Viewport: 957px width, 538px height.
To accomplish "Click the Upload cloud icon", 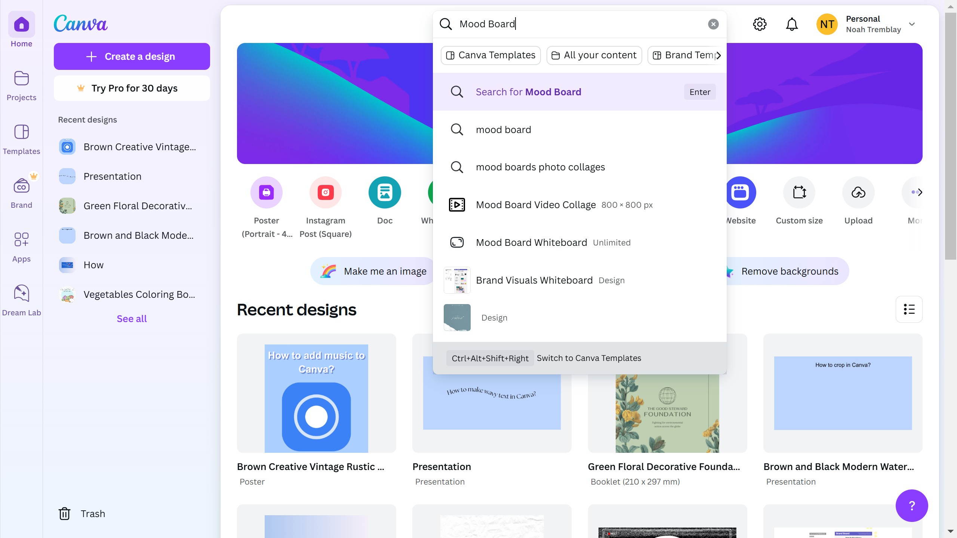I will (x=858, y=192).
